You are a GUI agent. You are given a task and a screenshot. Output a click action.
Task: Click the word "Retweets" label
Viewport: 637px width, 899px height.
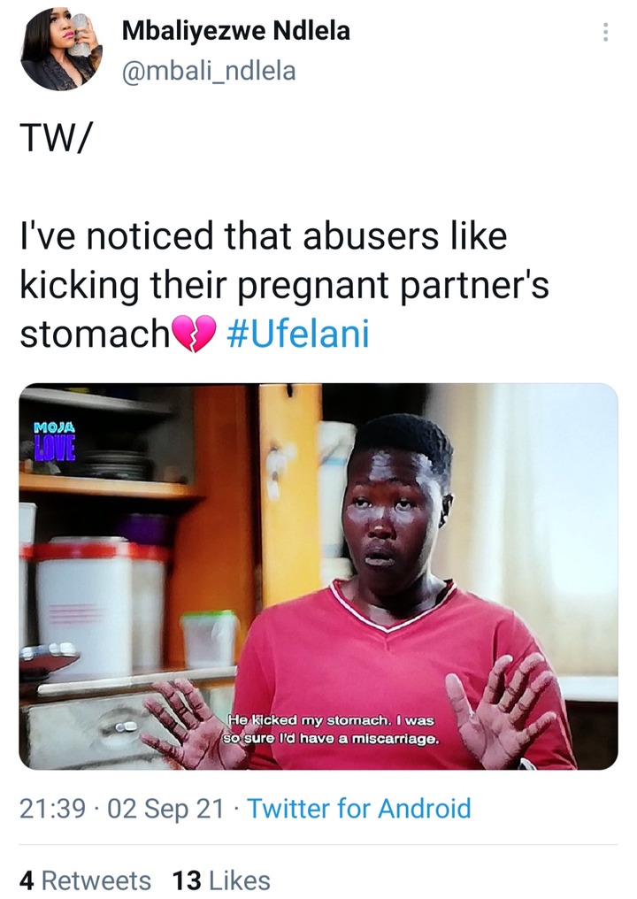[x=96, y=880]
